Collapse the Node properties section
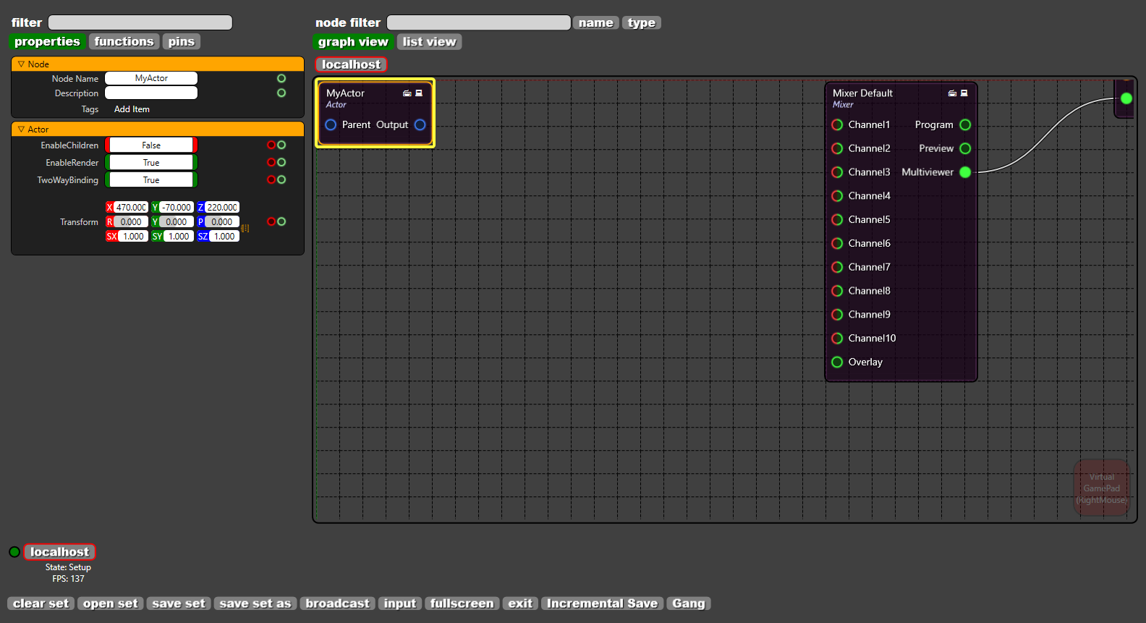Viewport: 1146px width, 623px height. tap(22, 64)
